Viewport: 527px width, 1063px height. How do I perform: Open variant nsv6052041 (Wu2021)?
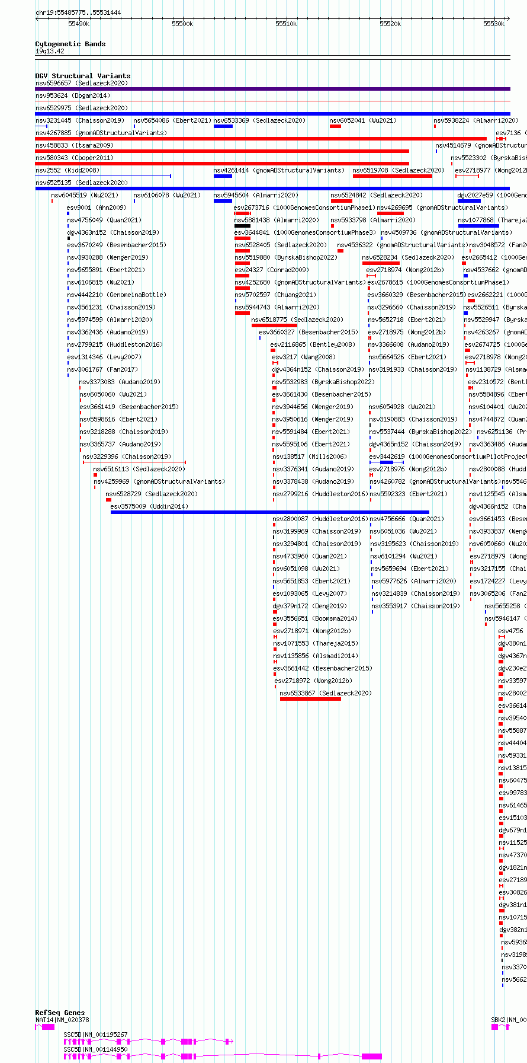(x=363, y=120)
